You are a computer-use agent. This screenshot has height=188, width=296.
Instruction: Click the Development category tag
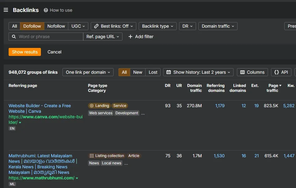click(x=127, y=113)
